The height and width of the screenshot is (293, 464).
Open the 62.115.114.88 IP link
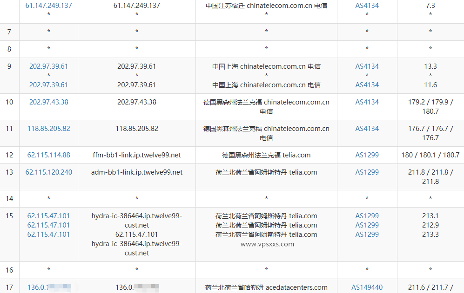point(48,155)
